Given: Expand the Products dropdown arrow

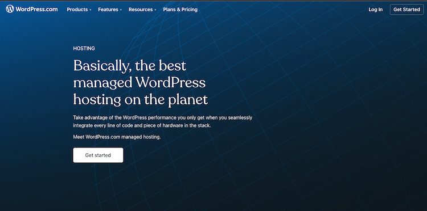Looking at the screenshot, I should point(91,10).
